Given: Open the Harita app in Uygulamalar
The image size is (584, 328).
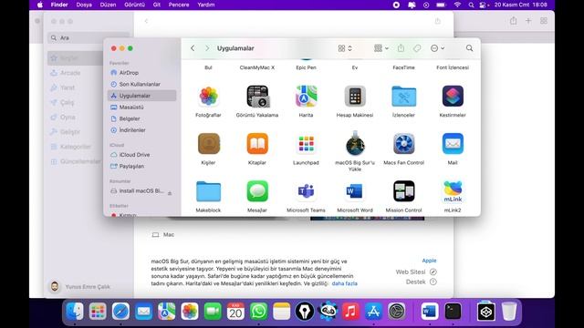Looking at the screenshot, I should 307,97.
